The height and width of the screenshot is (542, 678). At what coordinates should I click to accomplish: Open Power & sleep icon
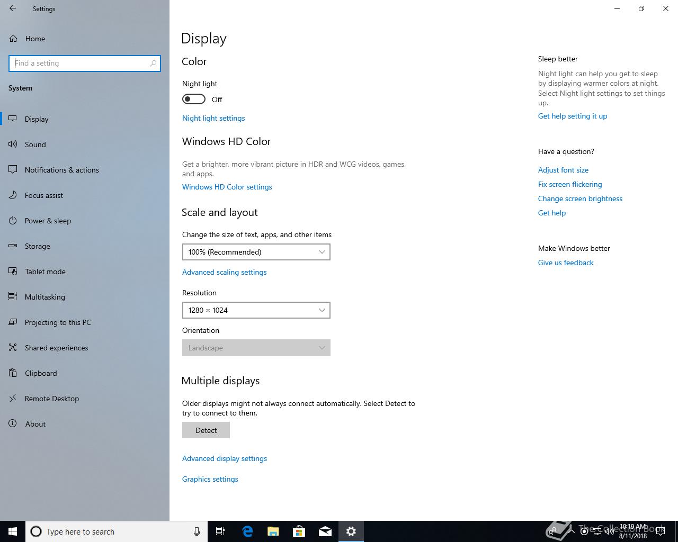[13, 221]
